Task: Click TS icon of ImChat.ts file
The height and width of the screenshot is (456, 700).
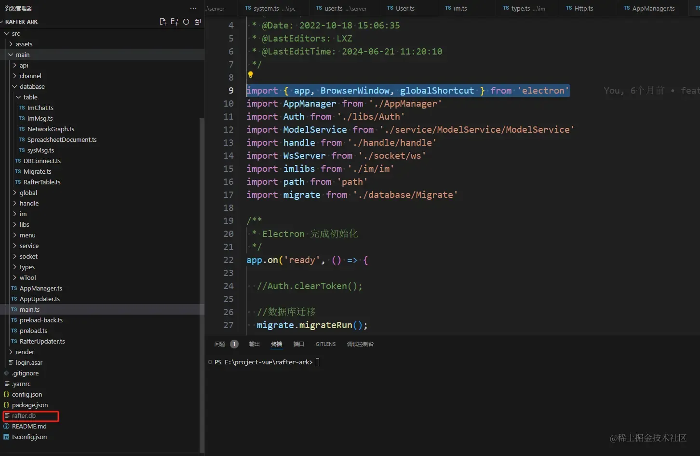Action: [x=22, y=108]
